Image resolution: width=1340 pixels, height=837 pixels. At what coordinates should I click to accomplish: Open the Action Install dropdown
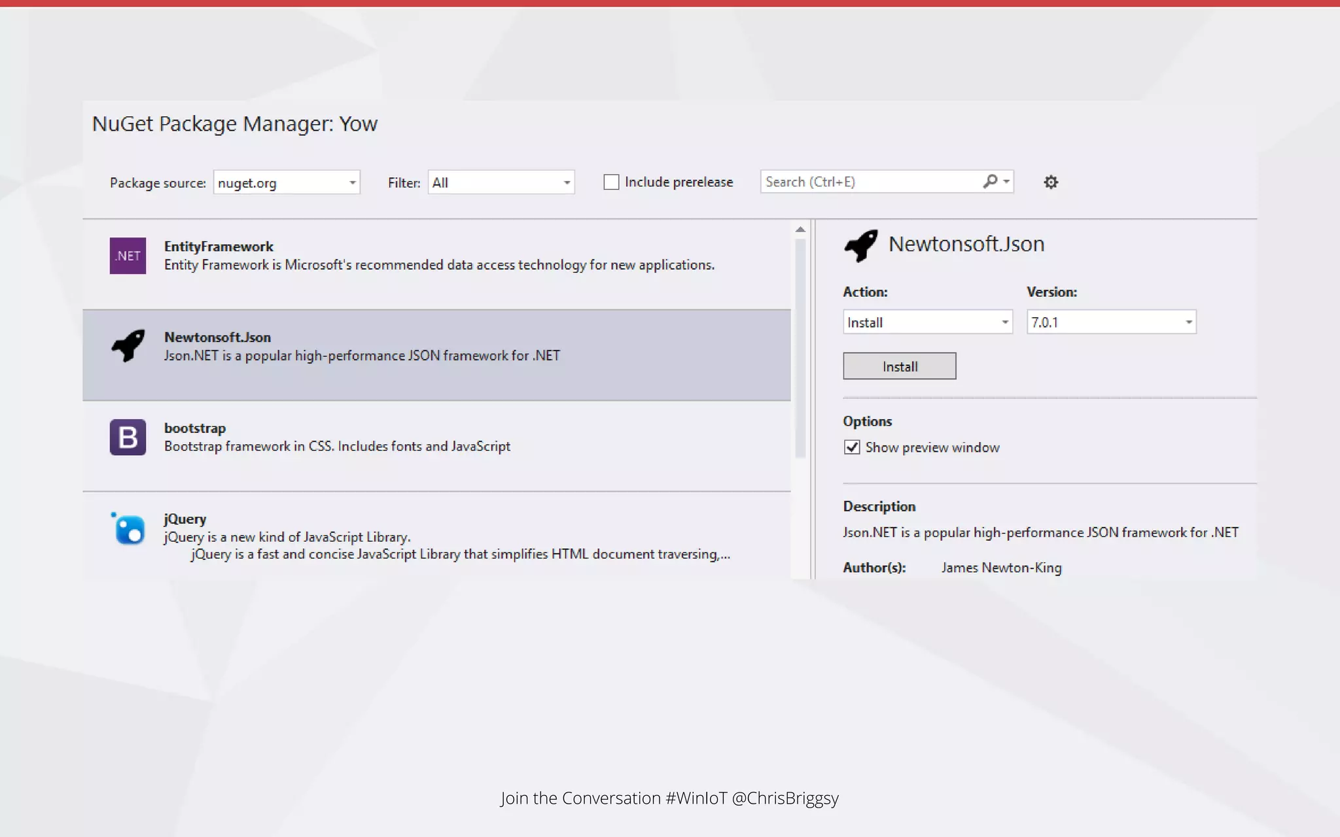coord(928,322)
